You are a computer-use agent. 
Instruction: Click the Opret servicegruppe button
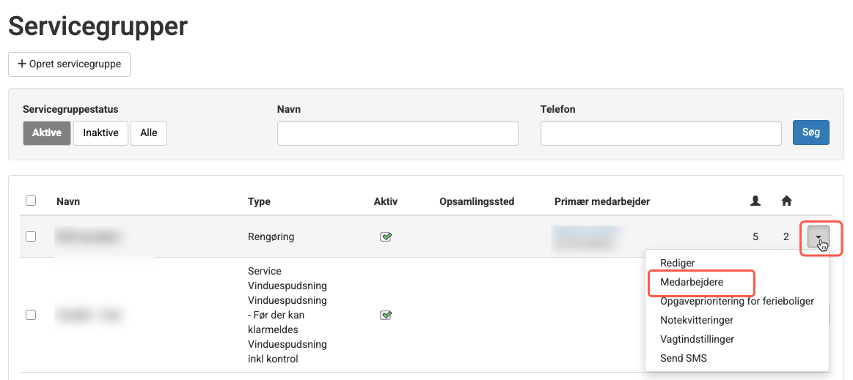coord(69,64)
